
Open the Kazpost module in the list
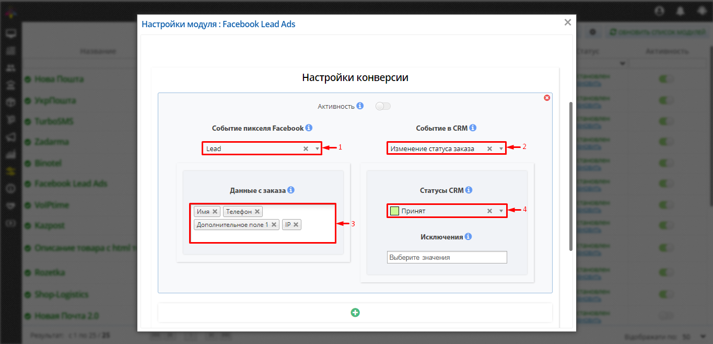[50, 225]
